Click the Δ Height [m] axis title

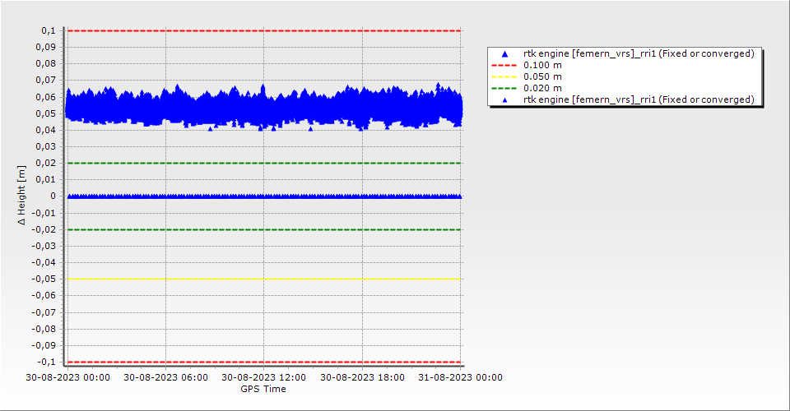[23, 196]
